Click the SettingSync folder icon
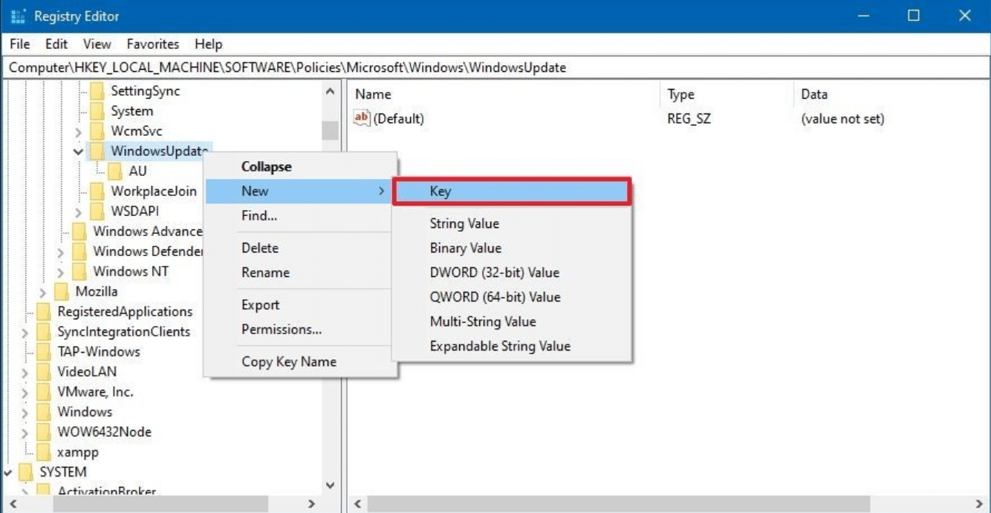Screen dimensions: 991x513 (x=97, y=91)
